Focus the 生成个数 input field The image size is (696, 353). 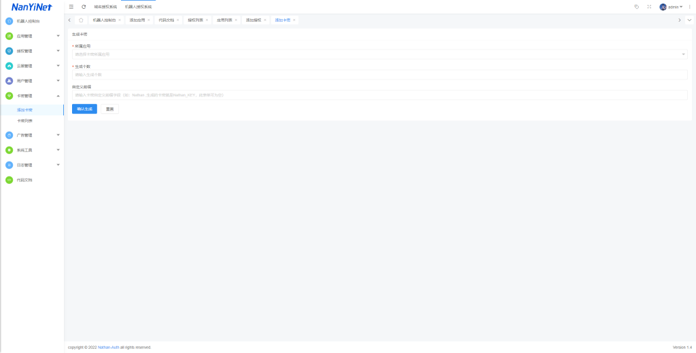coord(379,75)
